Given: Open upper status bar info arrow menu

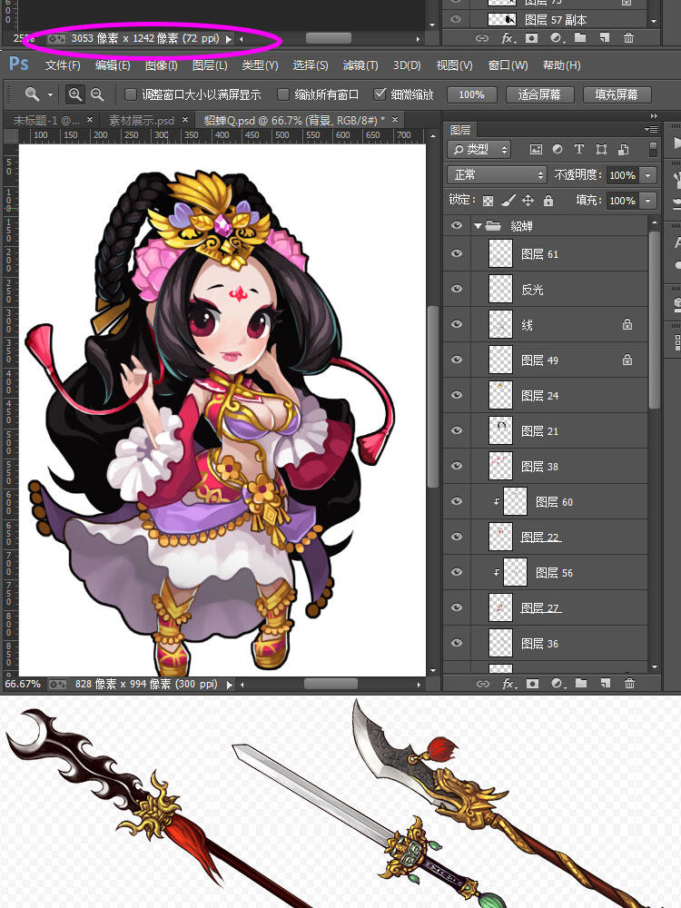Looking at the screenshot, I should (228, 39).
